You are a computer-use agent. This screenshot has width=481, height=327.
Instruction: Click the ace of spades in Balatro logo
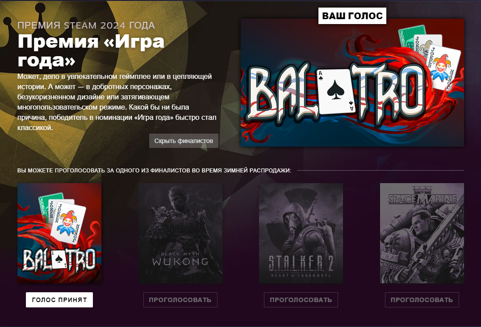336,91
